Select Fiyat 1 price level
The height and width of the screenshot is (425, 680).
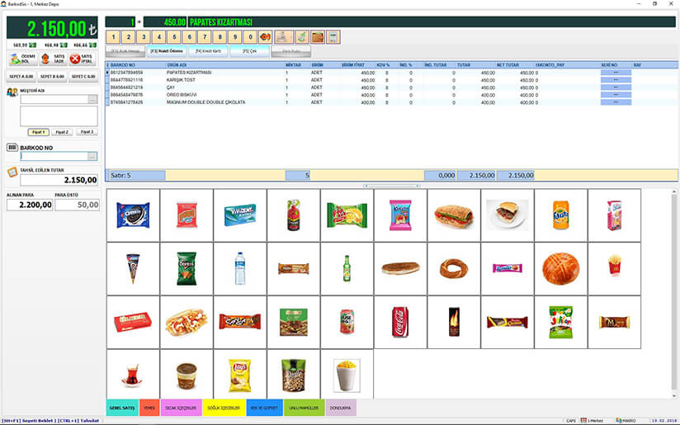pyautogui.click(x=38, y=132)
